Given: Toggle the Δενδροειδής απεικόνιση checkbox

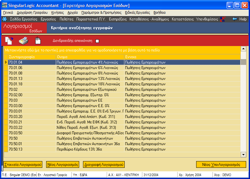Looking at the screenshot, I should coord(97,41).
